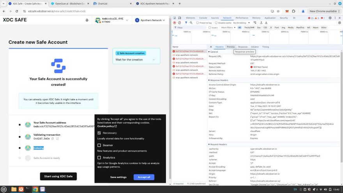Check the Analytics cookies checkbox
Viewport: 343px width, 193px height.
(x=99, y=158)
